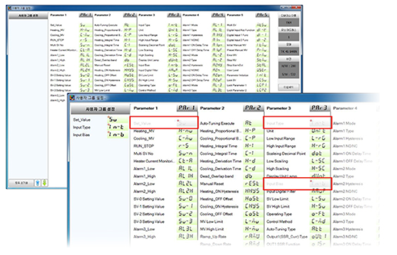The width and height of the screenshot is (397, 255).
Task: Select Input Bias in user group list
Action: pos(84,135)
